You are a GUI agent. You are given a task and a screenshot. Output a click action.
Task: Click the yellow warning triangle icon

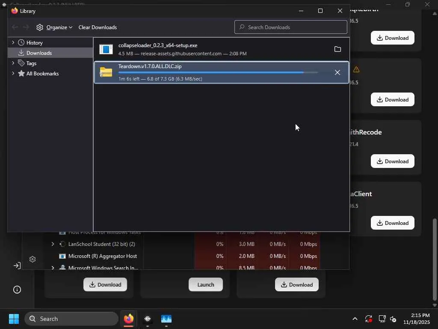[x=356, y=69]
